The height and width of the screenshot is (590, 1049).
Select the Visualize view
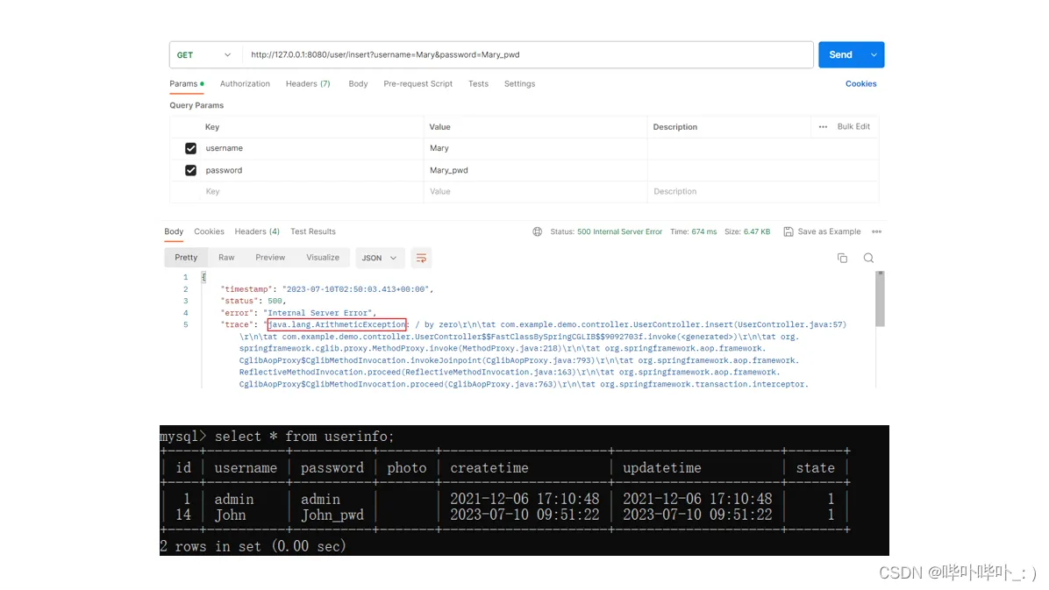pos(323,258)
